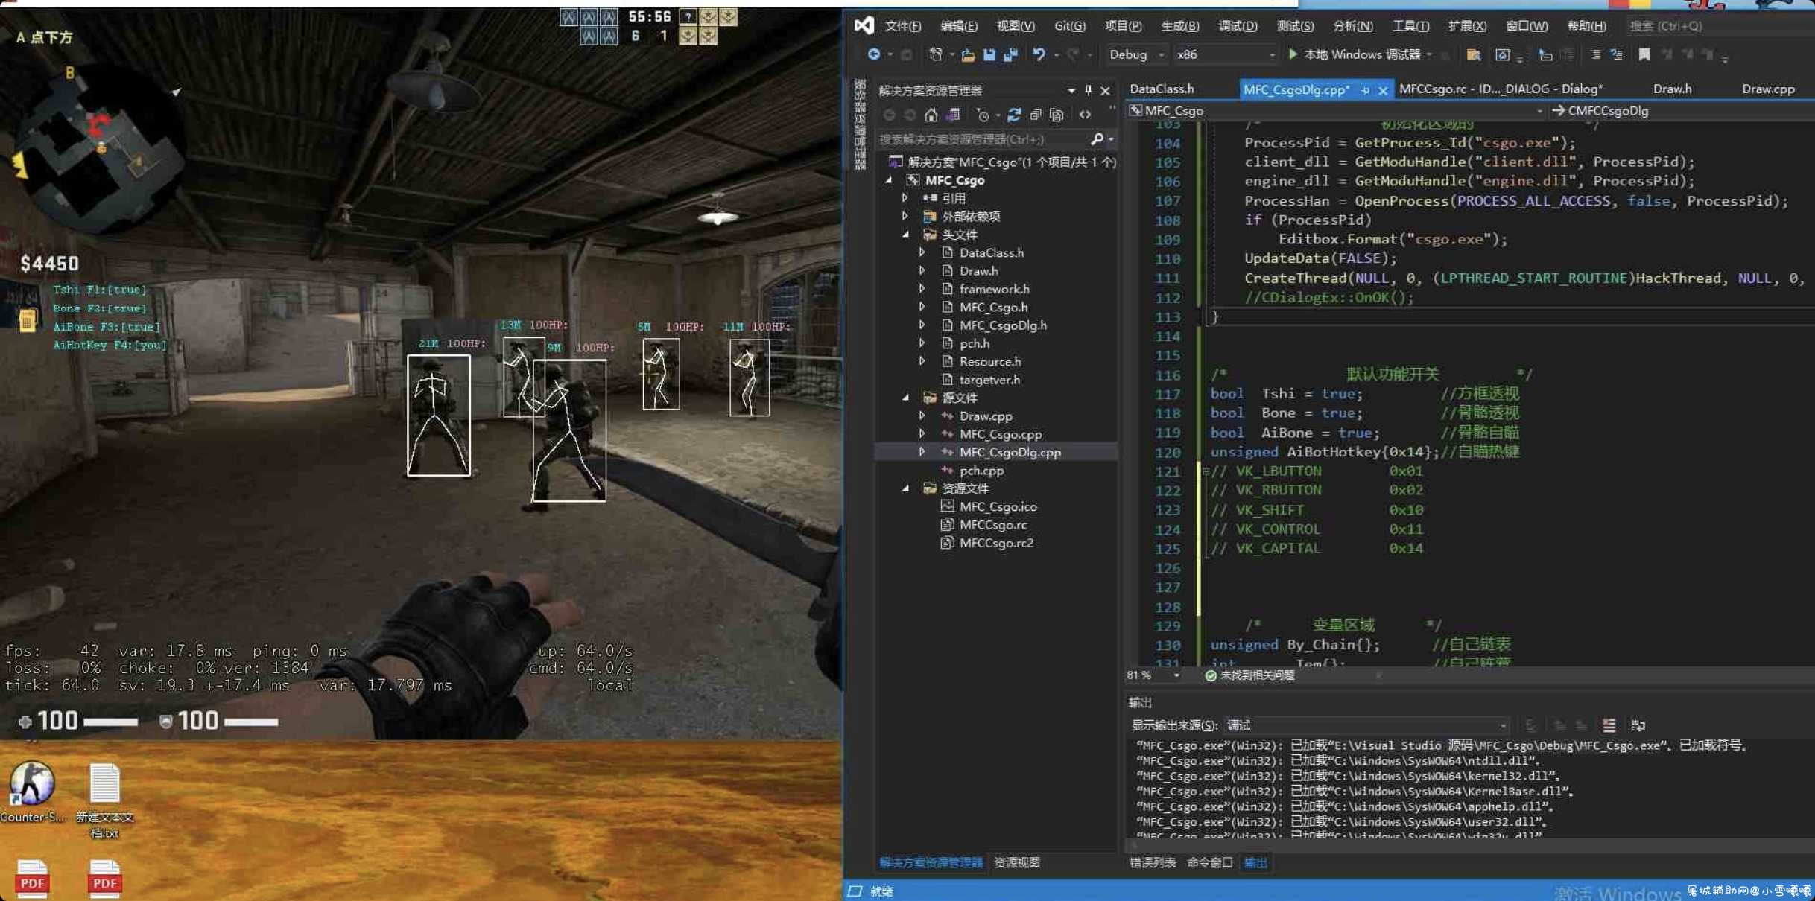Click the Undo arrow in the toolbar
Image resolution: width=1815 pixels, height=901 pixels.
tap(1039, 54)
